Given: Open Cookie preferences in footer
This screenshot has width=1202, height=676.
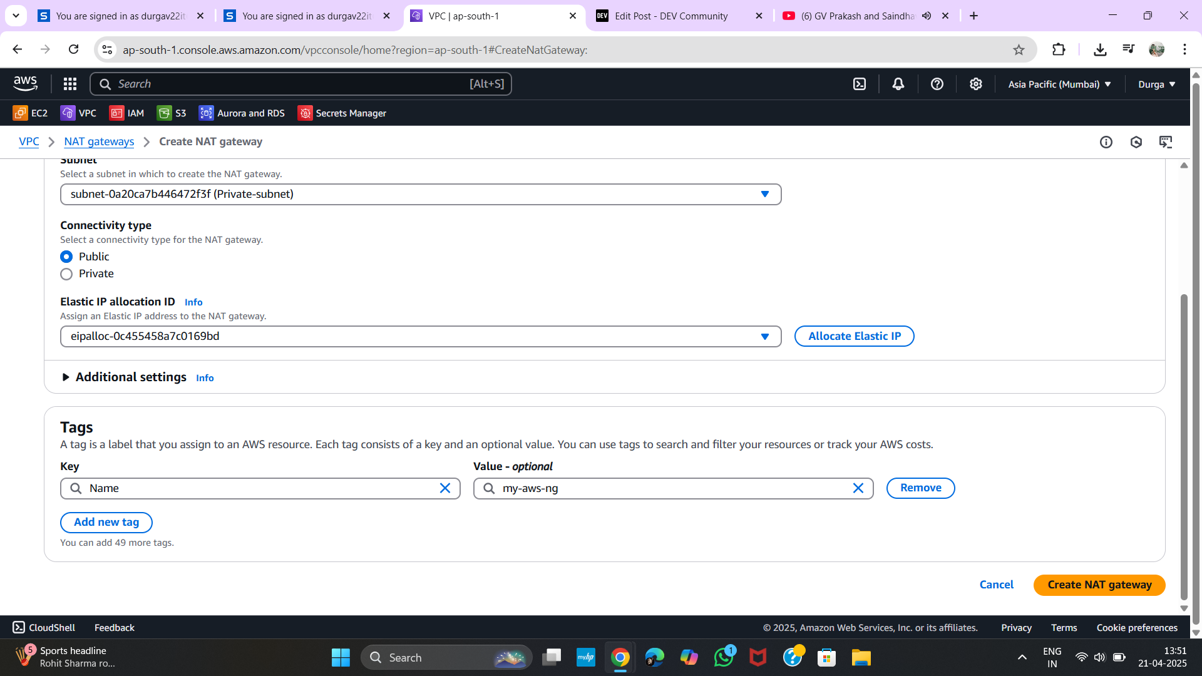Looking at the screenshot, I should (x=1137, y=628).
